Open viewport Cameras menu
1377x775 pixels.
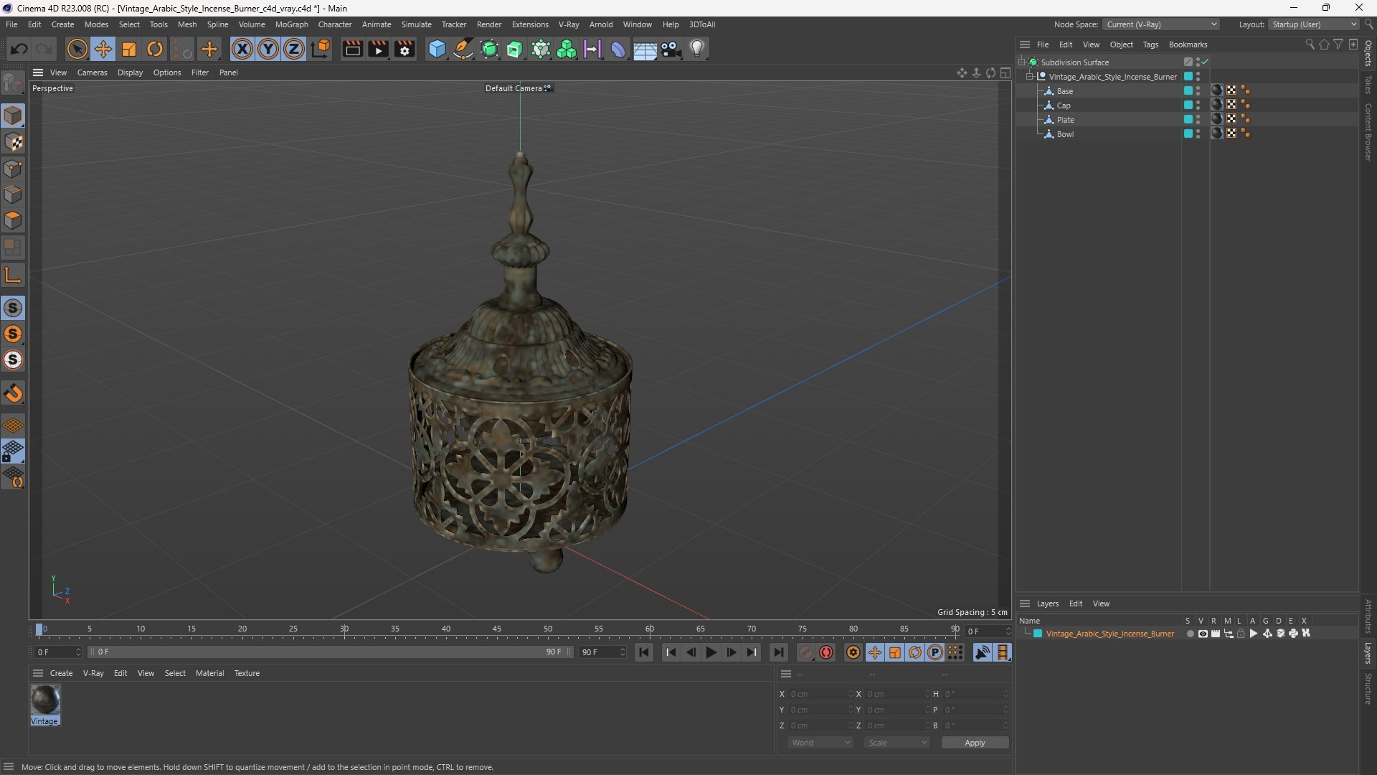(x=92, y=72)
